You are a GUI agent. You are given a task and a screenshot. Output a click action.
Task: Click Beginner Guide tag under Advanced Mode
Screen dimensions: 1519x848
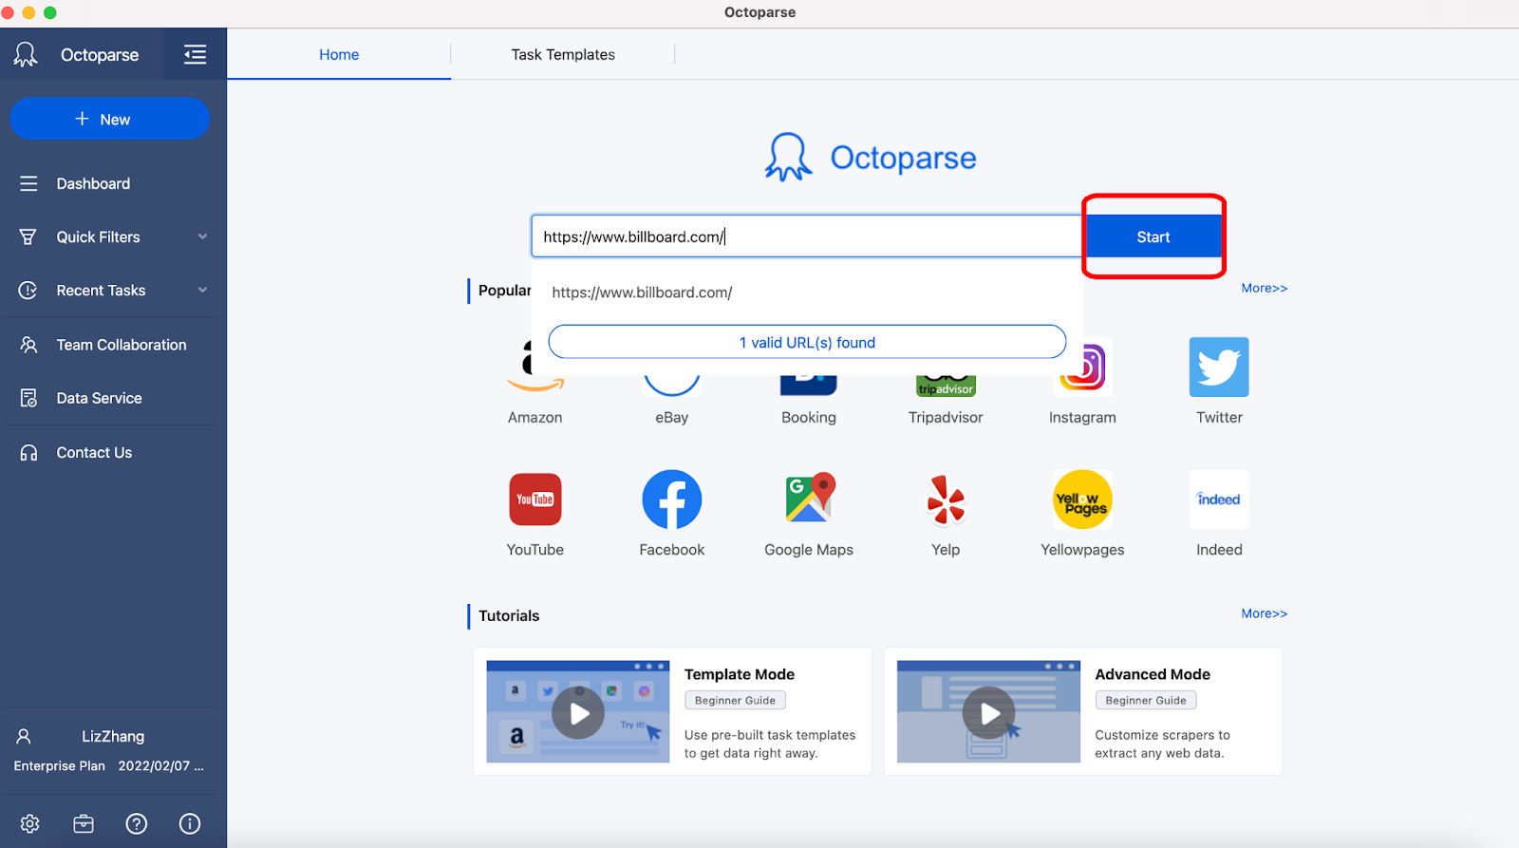point(1146,701)
